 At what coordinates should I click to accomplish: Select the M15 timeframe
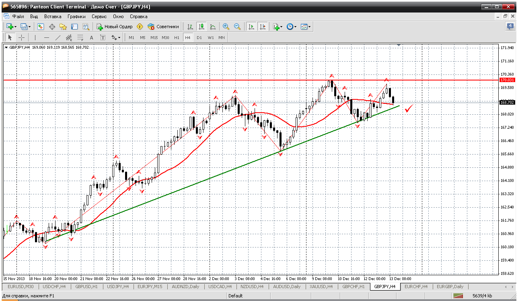[154, 37]
